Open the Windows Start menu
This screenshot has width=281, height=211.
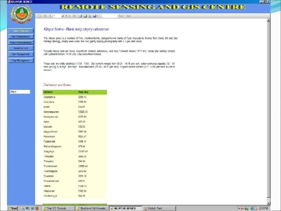pos(13,208)
